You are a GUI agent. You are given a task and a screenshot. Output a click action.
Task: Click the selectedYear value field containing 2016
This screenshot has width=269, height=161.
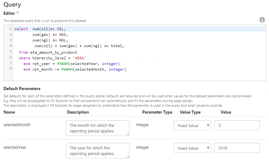pyautogui.click(x=237, y=148)
